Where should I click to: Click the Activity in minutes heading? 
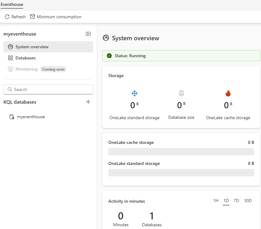point(127,201)
